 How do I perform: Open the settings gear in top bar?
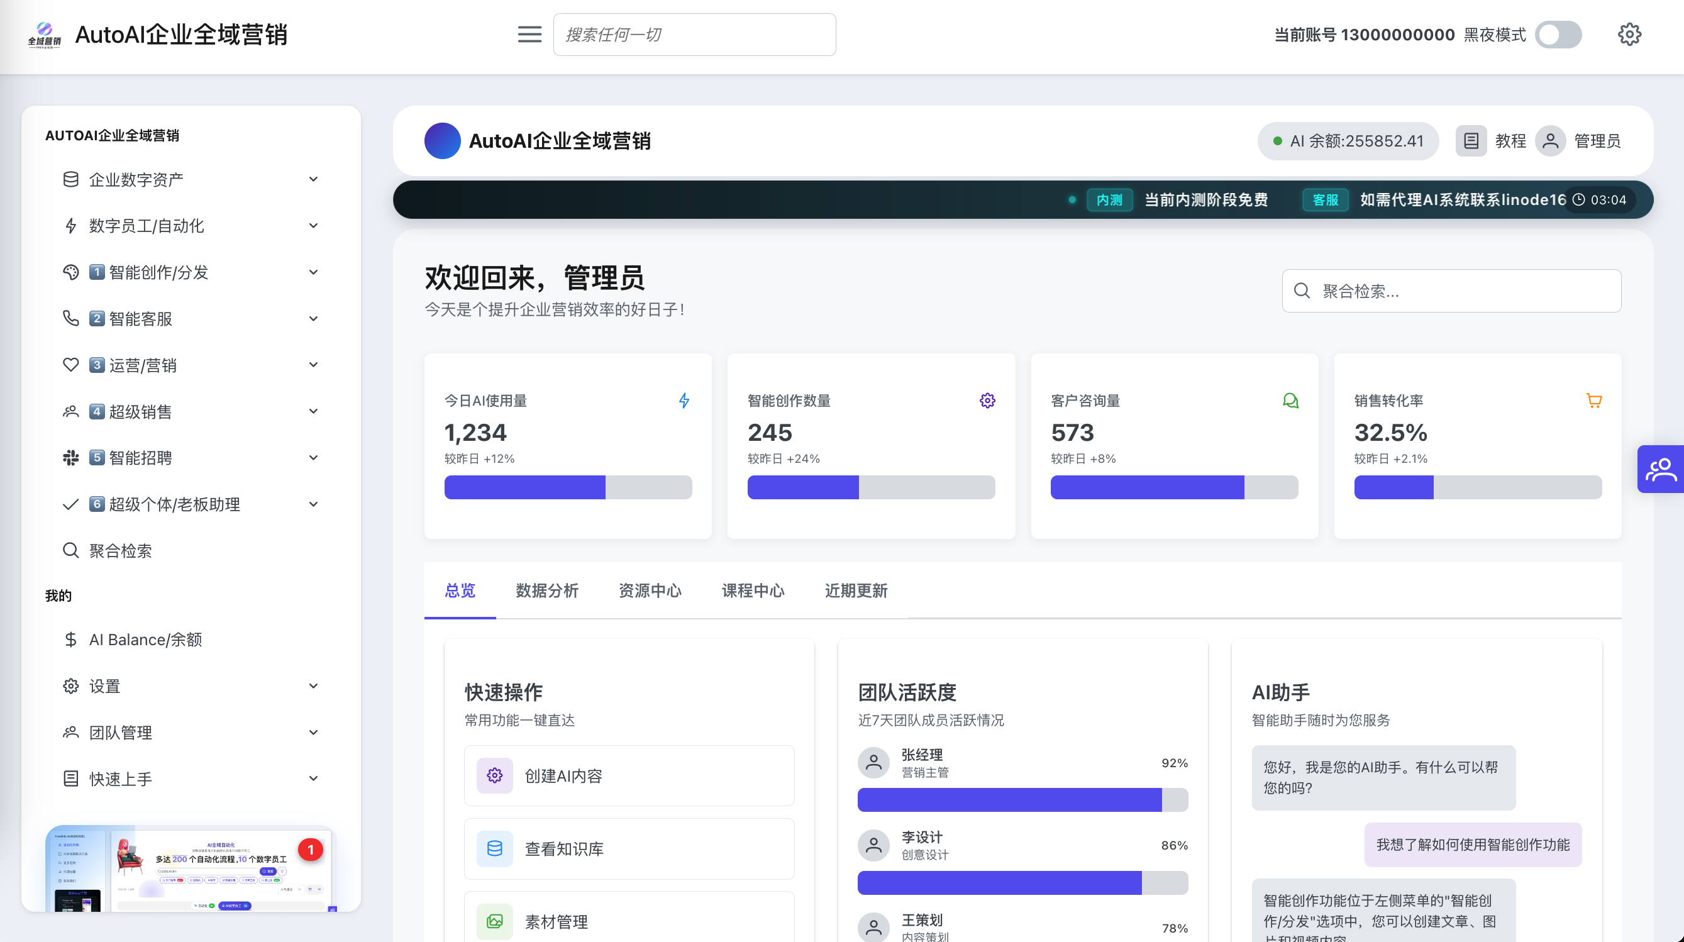(x=1629, y=35)
